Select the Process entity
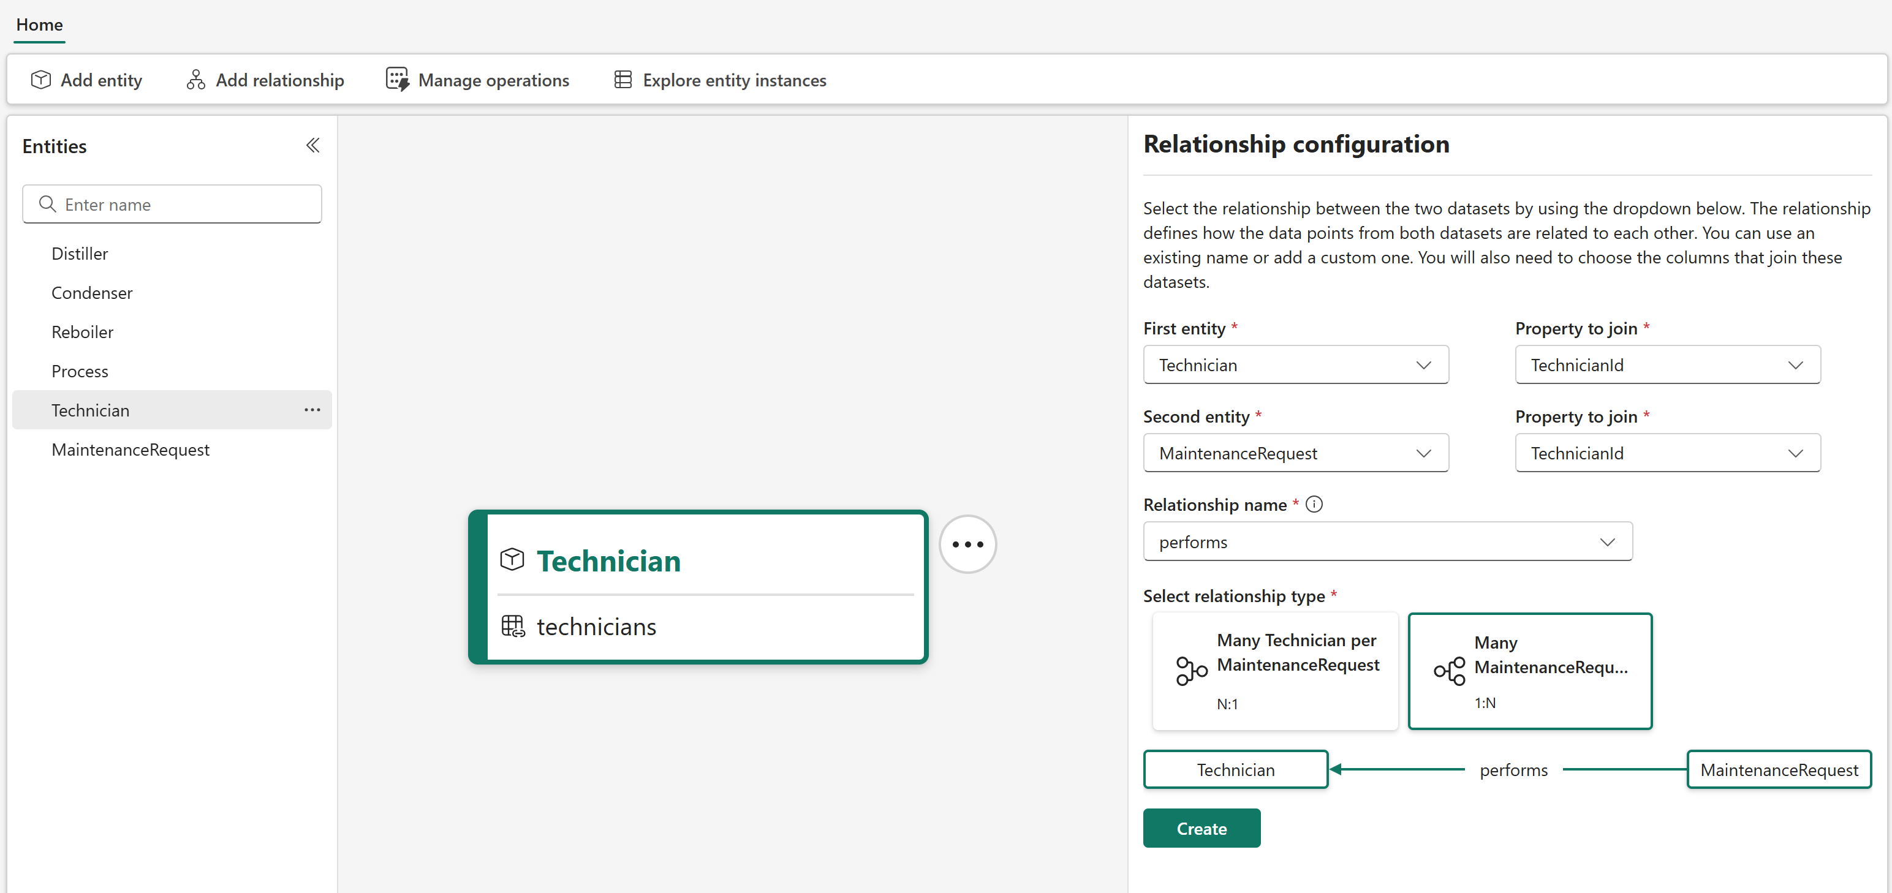1892x893 pixels. pos(172,371)
